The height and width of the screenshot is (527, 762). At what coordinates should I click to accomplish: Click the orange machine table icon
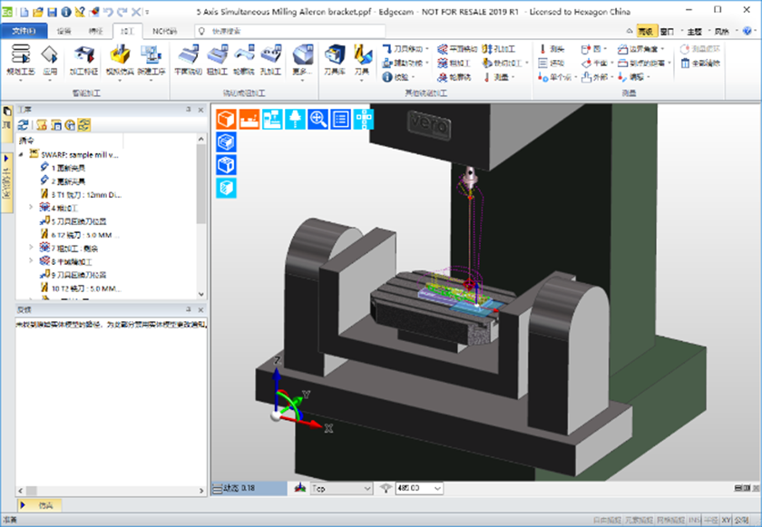coord(249,119)
